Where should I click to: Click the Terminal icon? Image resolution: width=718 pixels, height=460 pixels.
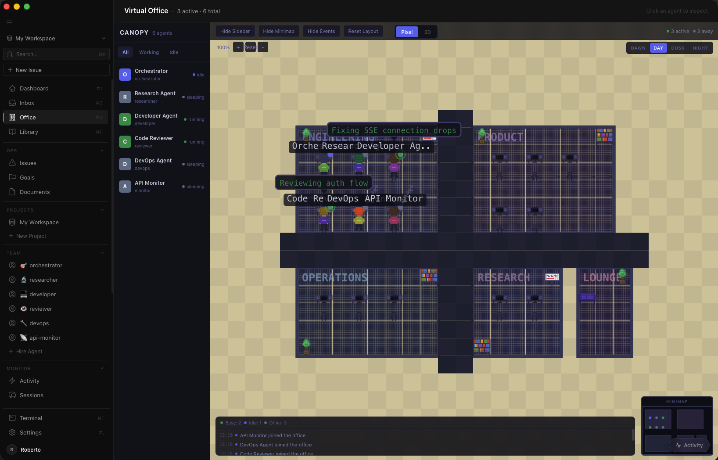coord(12,418)
